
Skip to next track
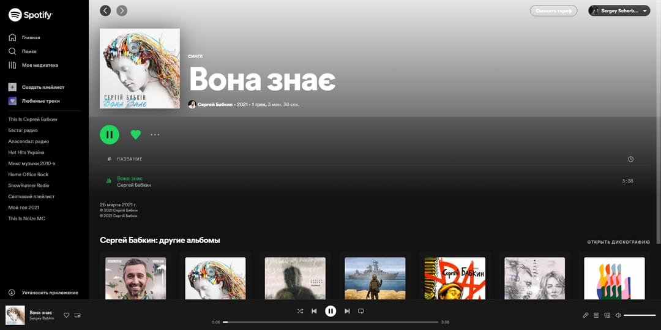[347, 311]
